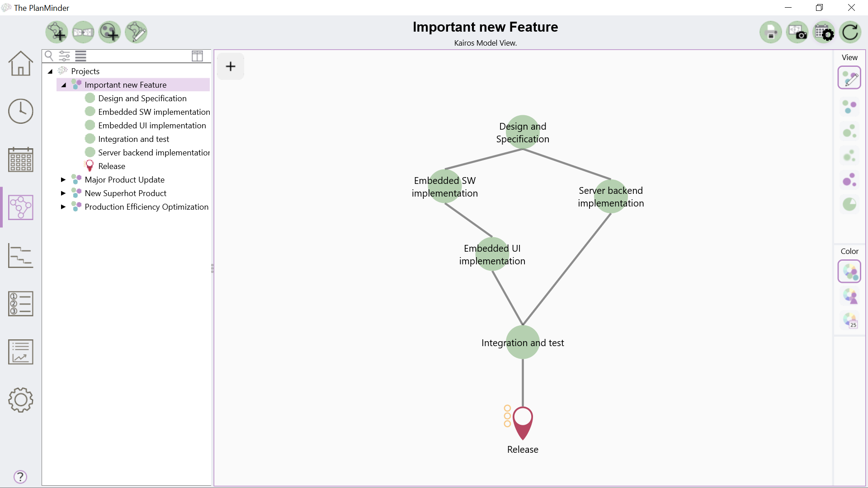Open the calendar view in sidebar
The image size is (868, 488).
20,160
